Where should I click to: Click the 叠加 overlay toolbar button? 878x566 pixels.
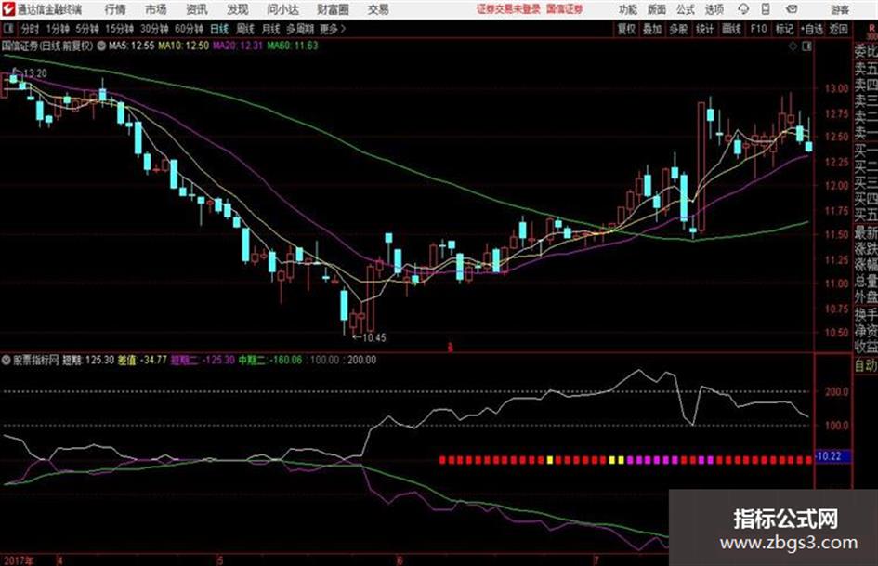(x=652, y=29)
